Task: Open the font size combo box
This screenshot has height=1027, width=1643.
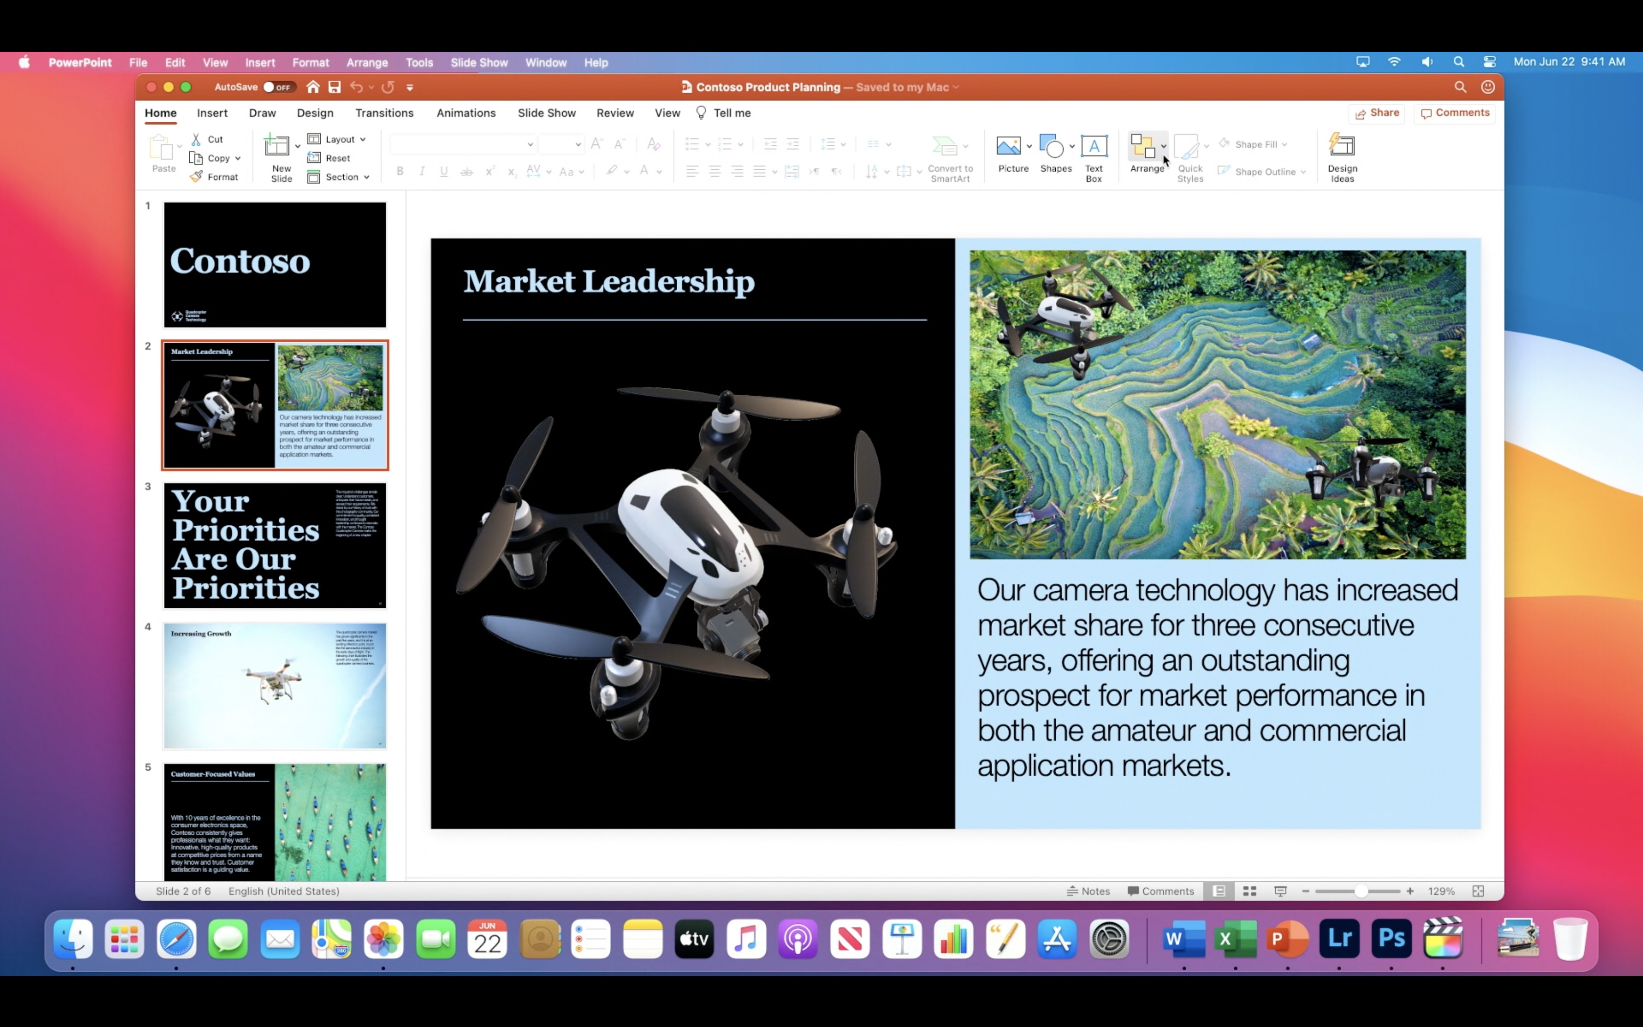Action: pos(561,144)
